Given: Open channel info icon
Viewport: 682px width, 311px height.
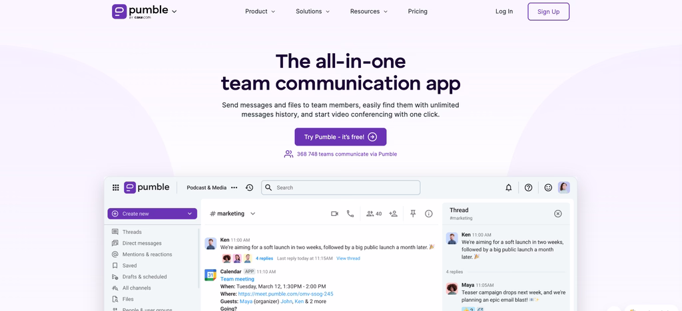Looking at the screenshot, I should 429,214.
